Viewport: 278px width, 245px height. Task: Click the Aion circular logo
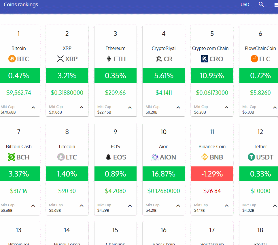coord(155,157)
